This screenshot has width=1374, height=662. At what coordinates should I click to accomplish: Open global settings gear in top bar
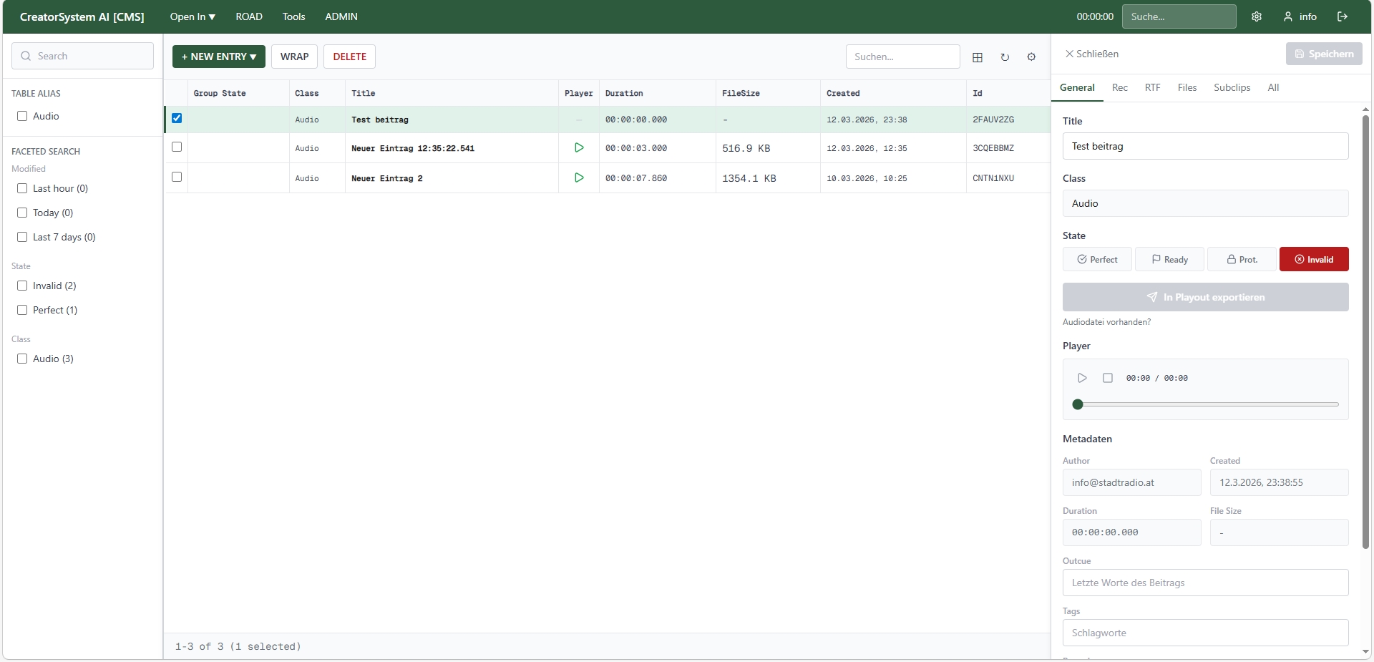[1257, 16]
